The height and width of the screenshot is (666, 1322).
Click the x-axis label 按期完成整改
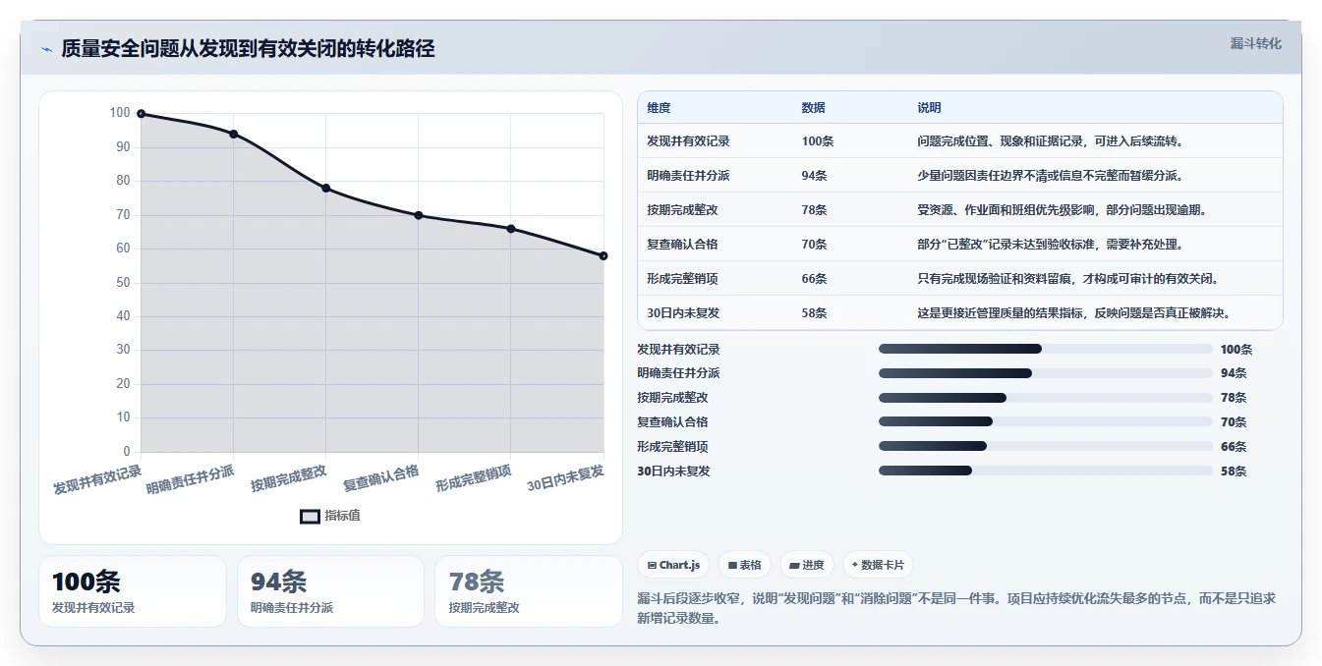tap(288, 478)
